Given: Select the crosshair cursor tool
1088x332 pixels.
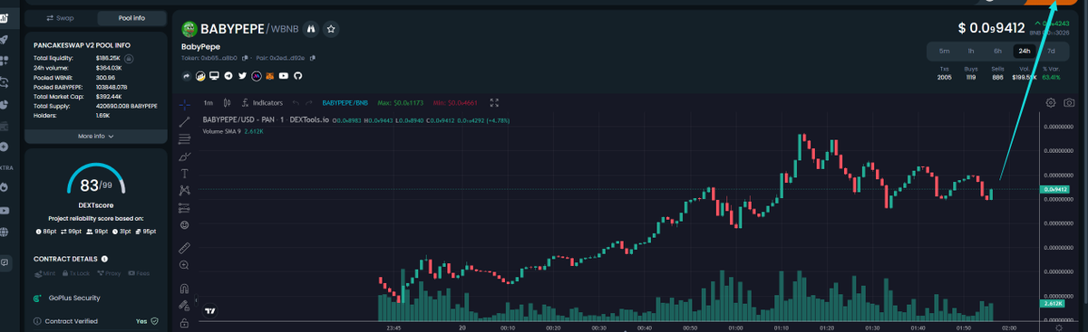Looking at the screenshot, I should (x=184, y=104).
